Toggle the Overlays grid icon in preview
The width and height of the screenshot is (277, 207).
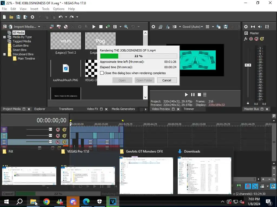click(x=207, y=27)
